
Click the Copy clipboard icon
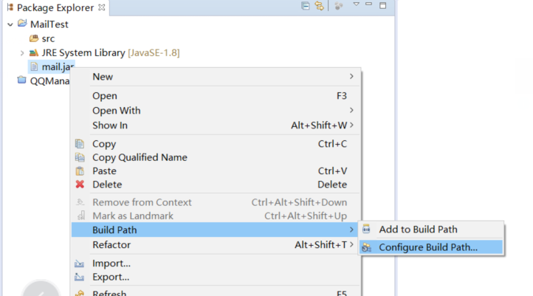click(80, 144)
